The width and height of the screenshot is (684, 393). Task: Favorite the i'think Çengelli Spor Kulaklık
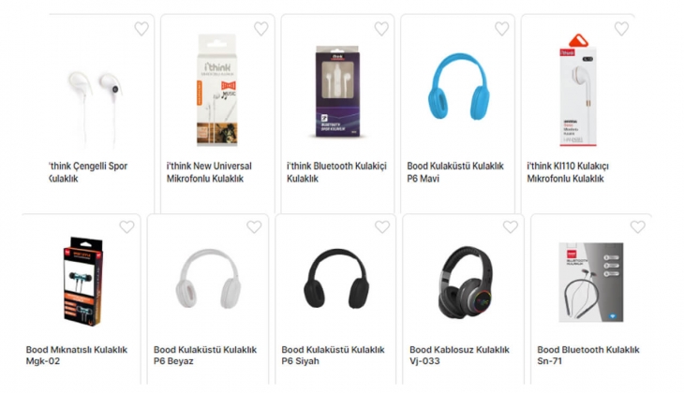click(x=141, y=29)
